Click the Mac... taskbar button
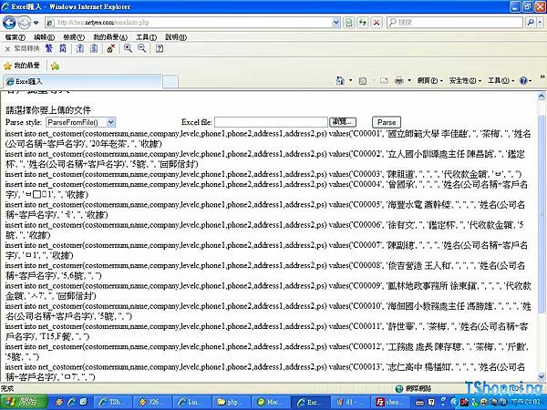This screenshot has height=410, width=547. pos(271,403)
